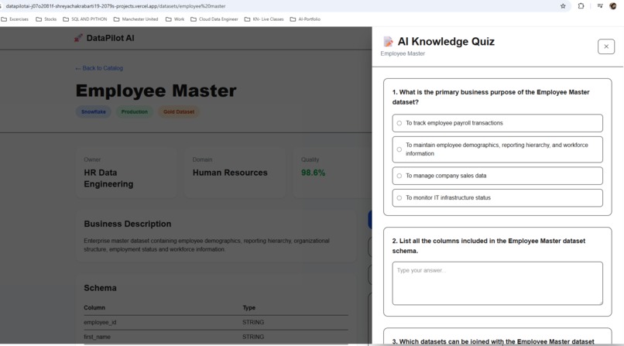Open the AI-Portfolio bookmark folder
Screen dimensions: 624x346
click(x=305, y=19)
